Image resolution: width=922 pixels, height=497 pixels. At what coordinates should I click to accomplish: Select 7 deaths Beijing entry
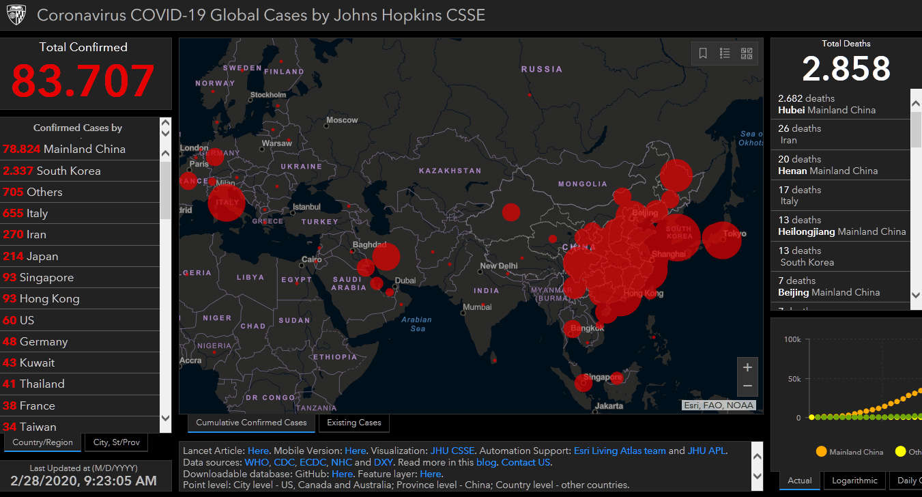(x=840, y=286)
